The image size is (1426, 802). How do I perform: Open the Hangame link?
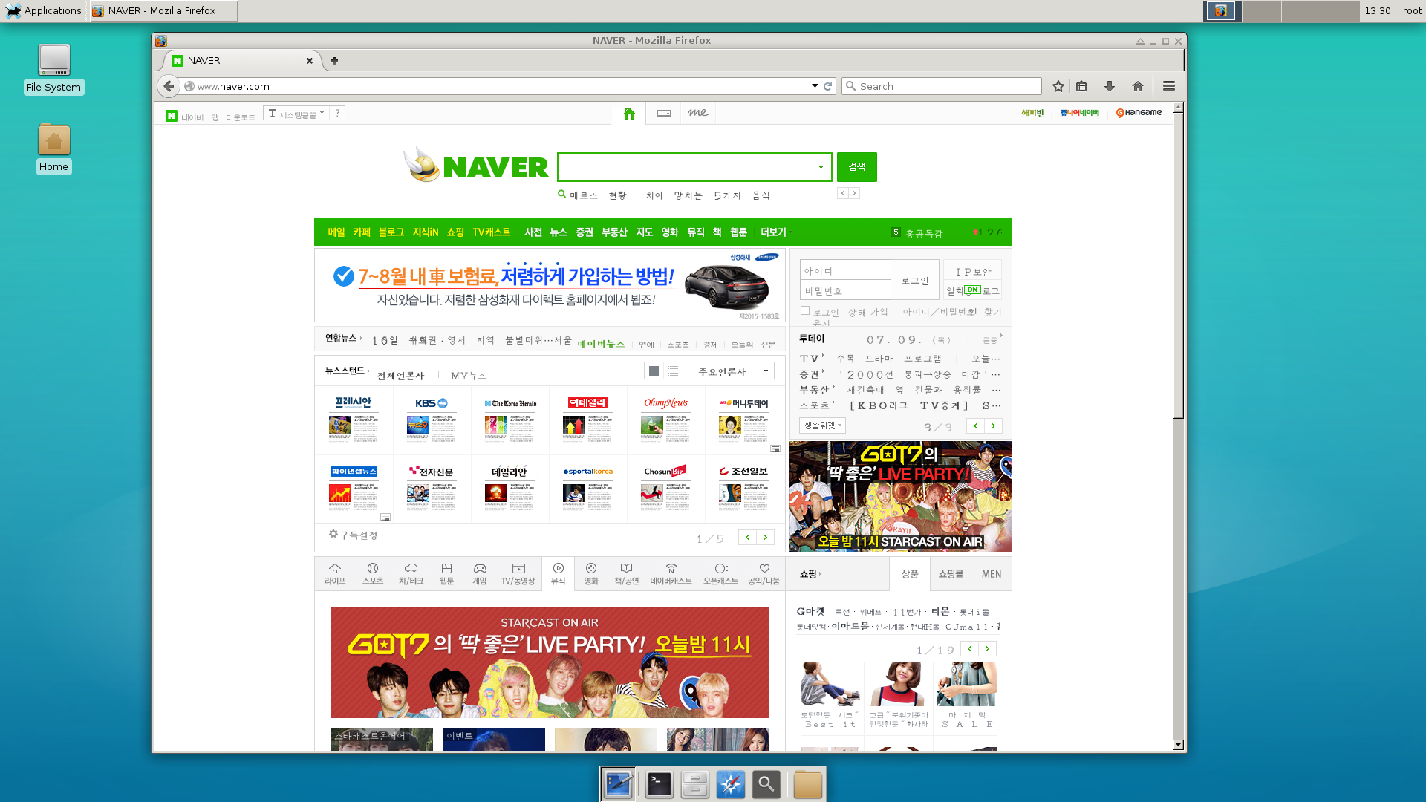[1139, 113]
